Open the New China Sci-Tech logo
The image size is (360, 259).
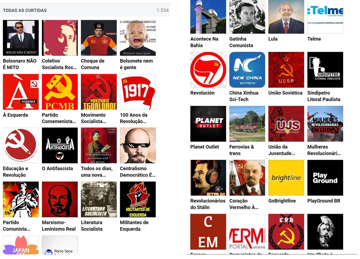coord(247,70)
